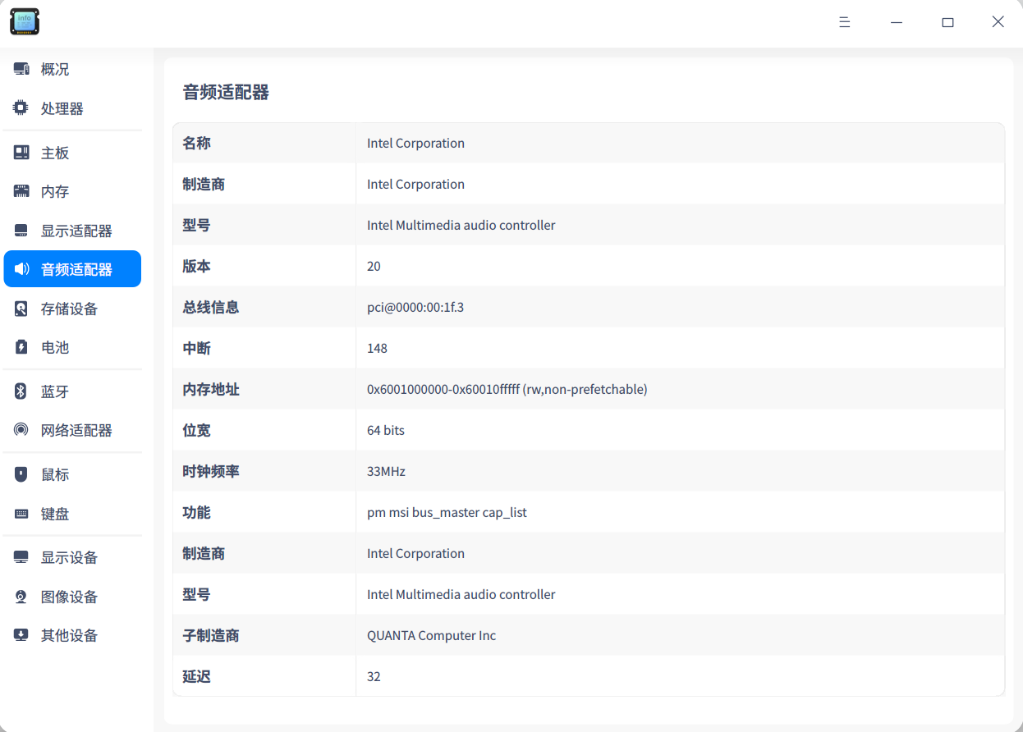Click the 内存 (Memory) sidebar icon
Screen dimensions: 1023x732
20,191
